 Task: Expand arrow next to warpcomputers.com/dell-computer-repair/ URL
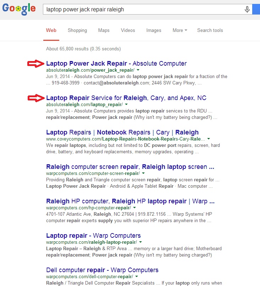click(x=137, y=276)
